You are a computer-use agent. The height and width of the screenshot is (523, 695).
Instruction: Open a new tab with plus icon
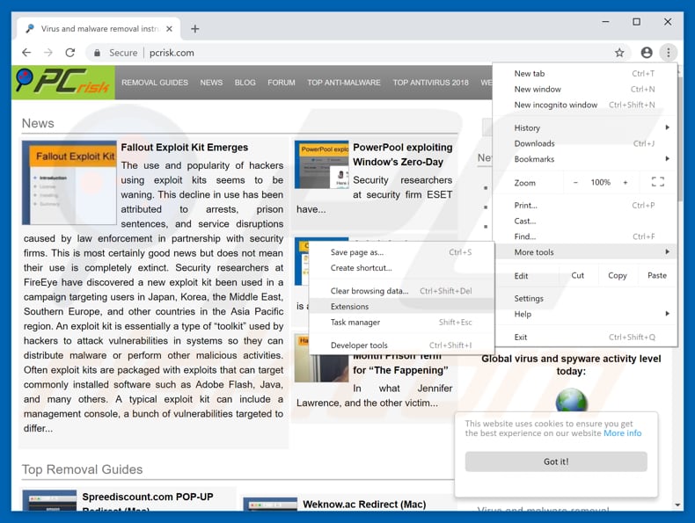(195, 29)
